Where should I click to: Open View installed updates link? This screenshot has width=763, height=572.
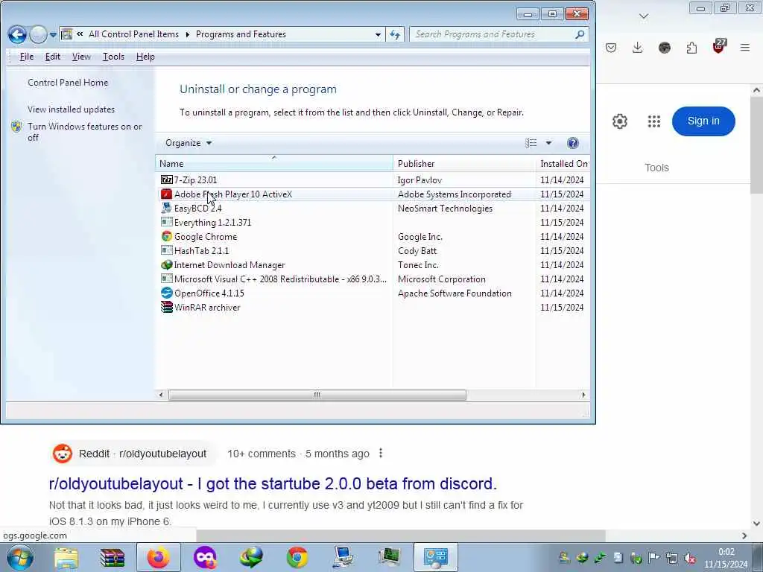[x=71, y=109]
